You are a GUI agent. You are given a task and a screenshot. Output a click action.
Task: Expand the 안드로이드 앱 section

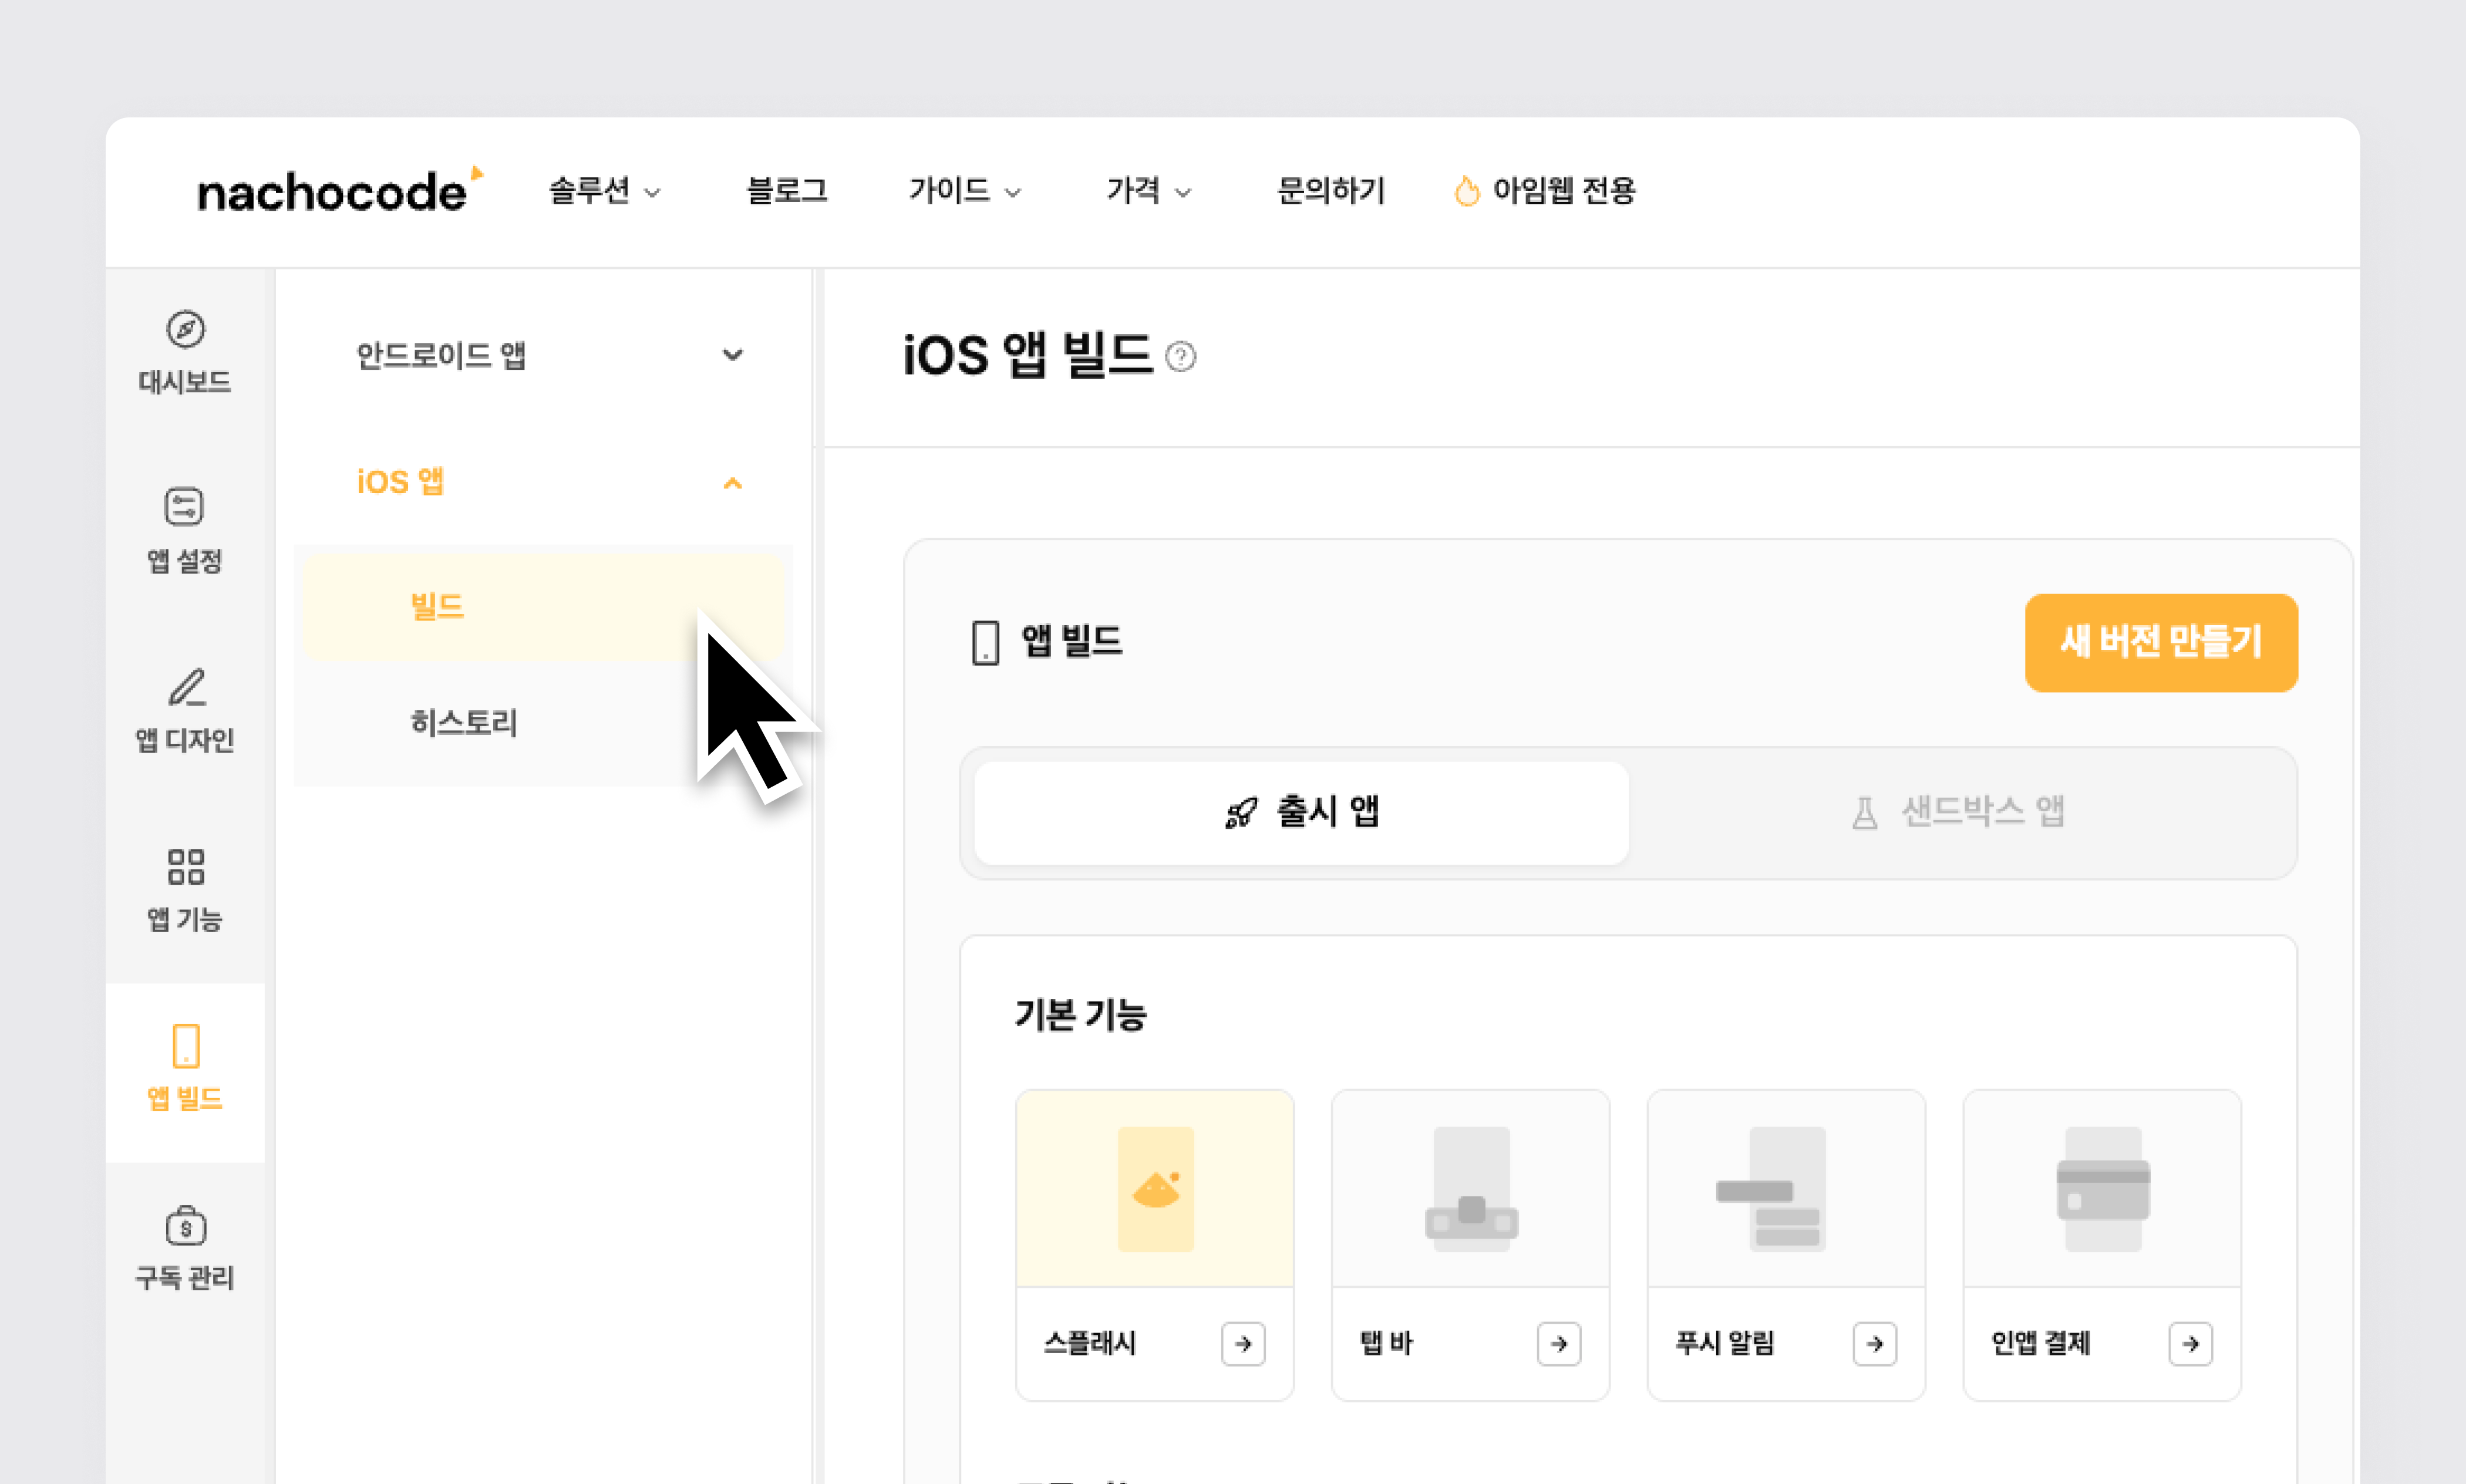733,355
